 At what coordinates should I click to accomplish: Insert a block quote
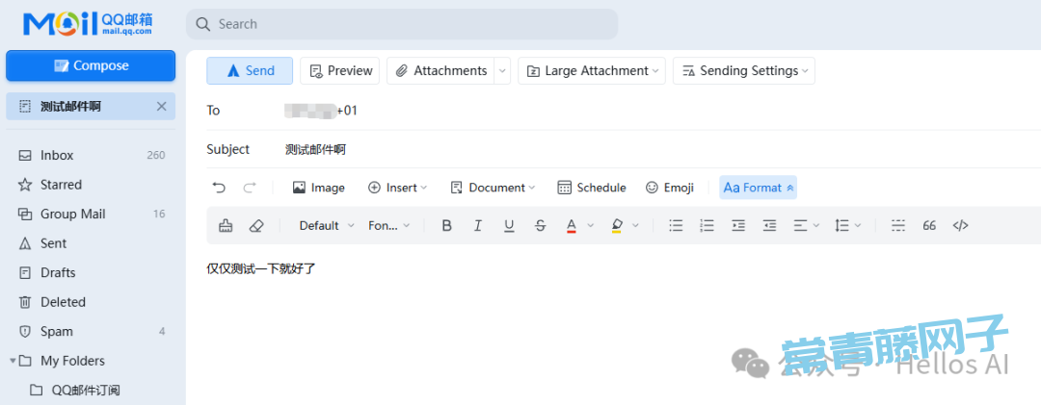[x=929, y=226]
